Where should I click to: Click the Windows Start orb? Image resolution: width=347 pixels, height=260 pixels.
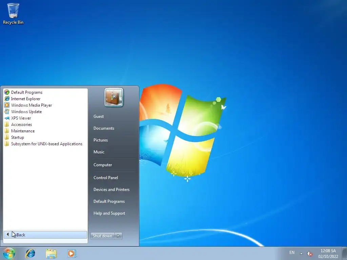coord(9,253)
